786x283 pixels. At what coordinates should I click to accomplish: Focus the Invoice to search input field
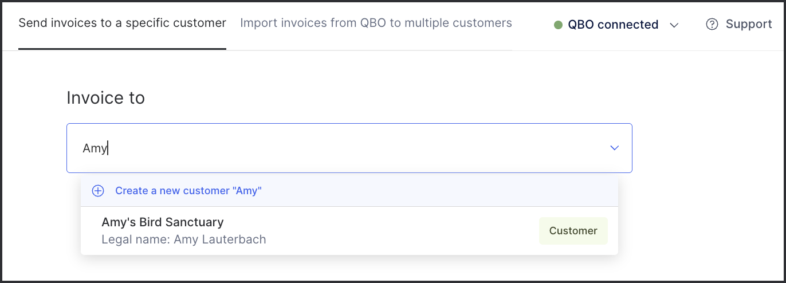(349, 148)
